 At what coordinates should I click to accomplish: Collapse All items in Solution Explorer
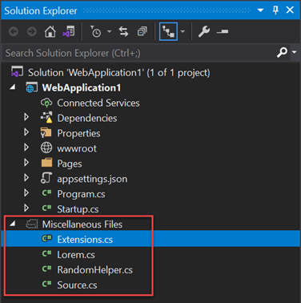[x=142, y=32]
